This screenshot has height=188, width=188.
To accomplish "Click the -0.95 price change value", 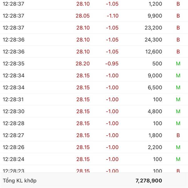I will coord(112,64).
